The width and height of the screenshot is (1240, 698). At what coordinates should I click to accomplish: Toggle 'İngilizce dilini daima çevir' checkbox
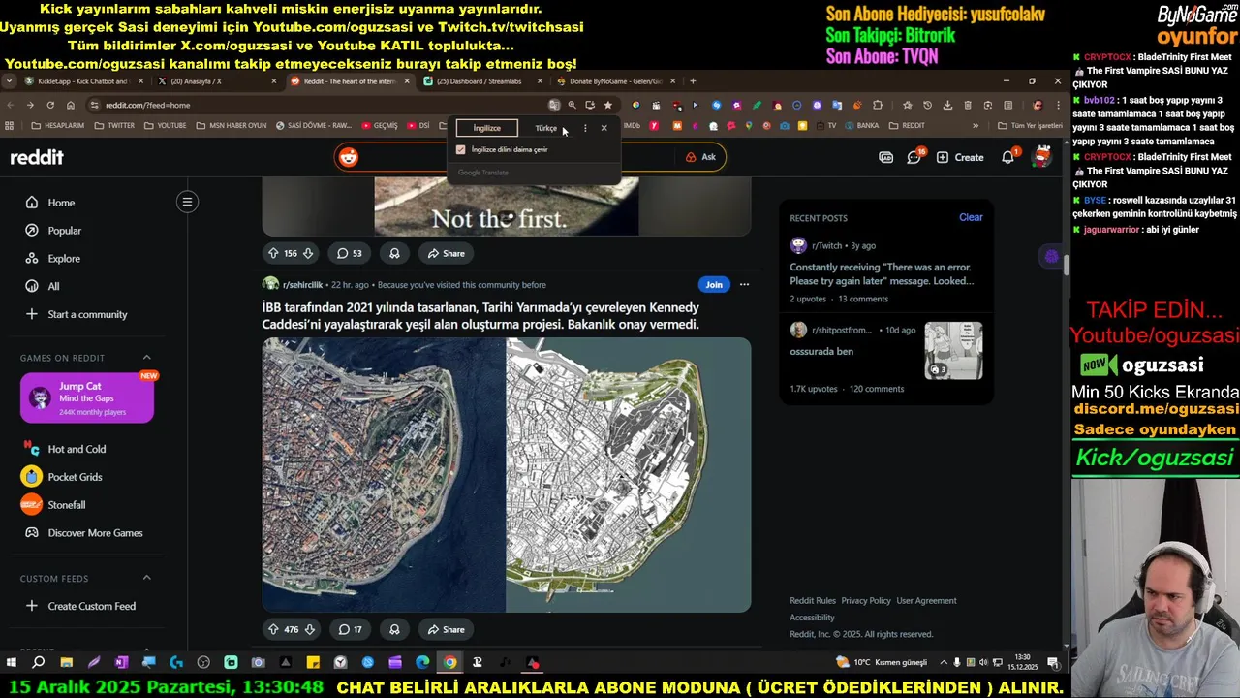(x=460, y=149)
